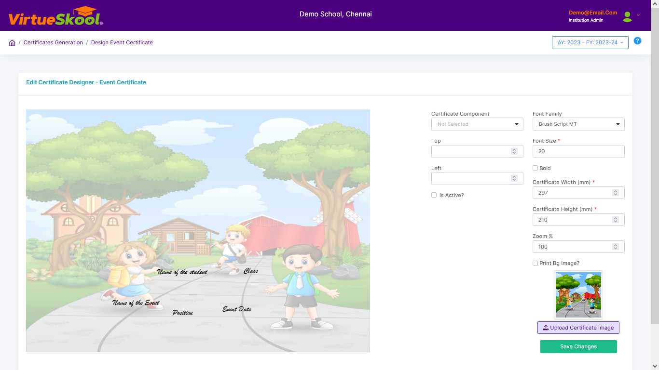Click the Font Size input field
Image resolution: width=659 pixels, height=370 pixels.
point(578,151)
